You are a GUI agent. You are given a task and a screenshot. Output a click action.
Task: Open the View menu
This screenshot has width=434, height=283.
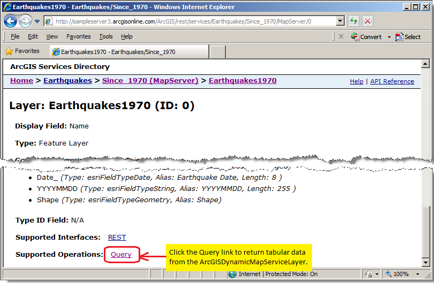[x=52, y=36]
